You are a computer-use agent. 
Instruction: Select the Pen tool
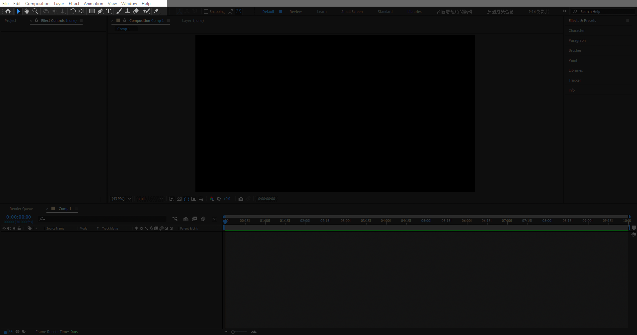(x=100, y=11)
